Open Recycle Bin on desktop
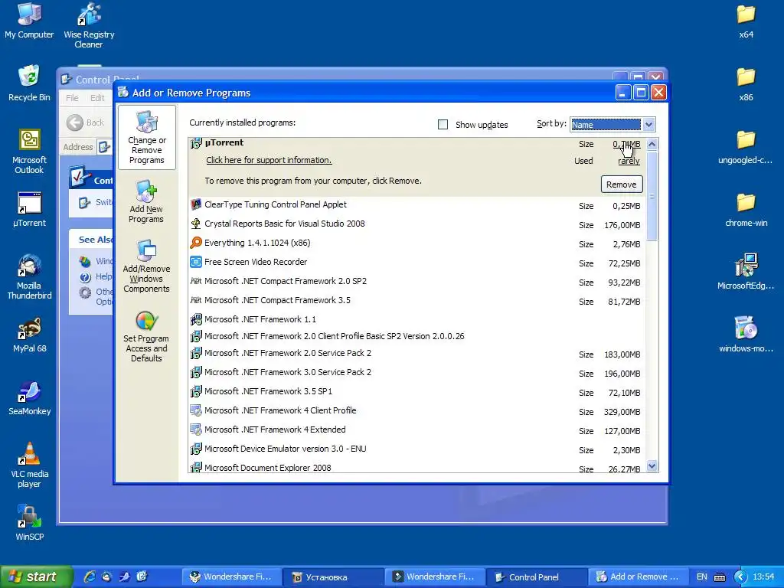 (29, 83)
